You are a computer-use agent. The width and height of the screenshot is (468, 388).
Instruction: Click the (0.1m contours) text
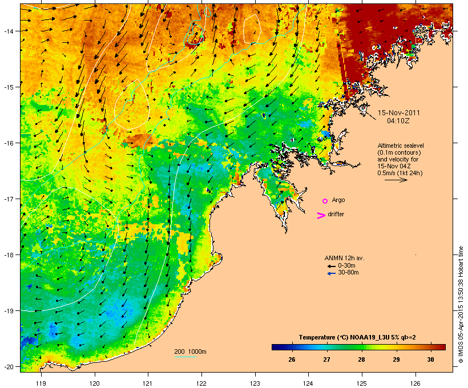[400, 152]
